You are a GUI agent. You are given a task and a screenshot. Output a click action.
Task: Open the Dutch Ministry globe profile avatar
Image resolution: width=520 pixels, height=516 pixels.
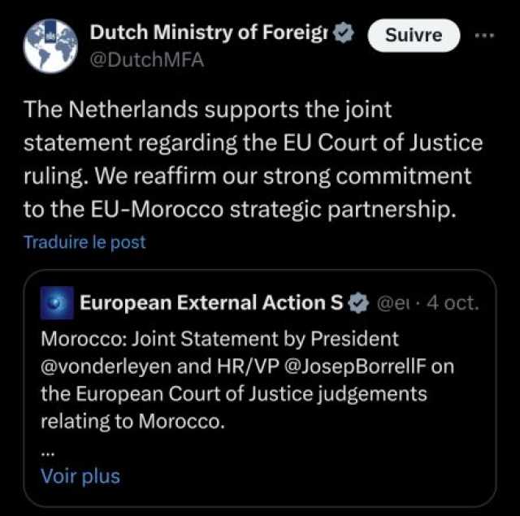50,46
